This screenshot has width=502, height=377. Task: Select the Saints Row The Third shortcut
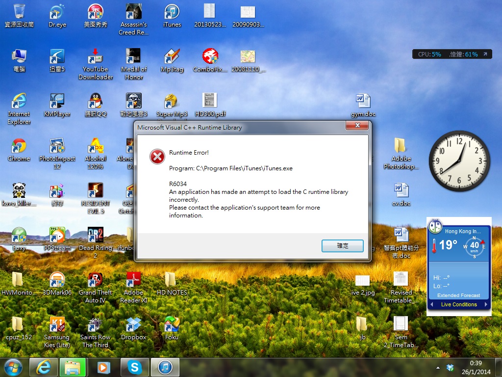click(x=96, y=332)
